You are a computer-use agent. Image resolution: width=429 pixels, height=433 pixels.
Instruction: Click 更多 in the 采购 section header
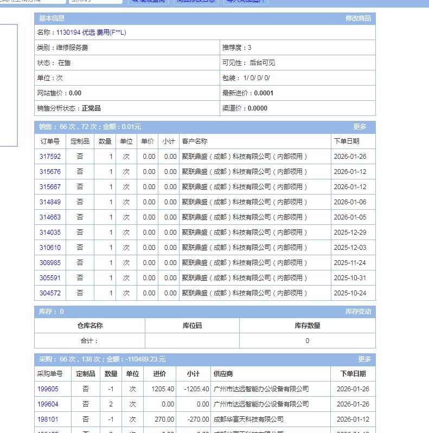pos(364,359)
